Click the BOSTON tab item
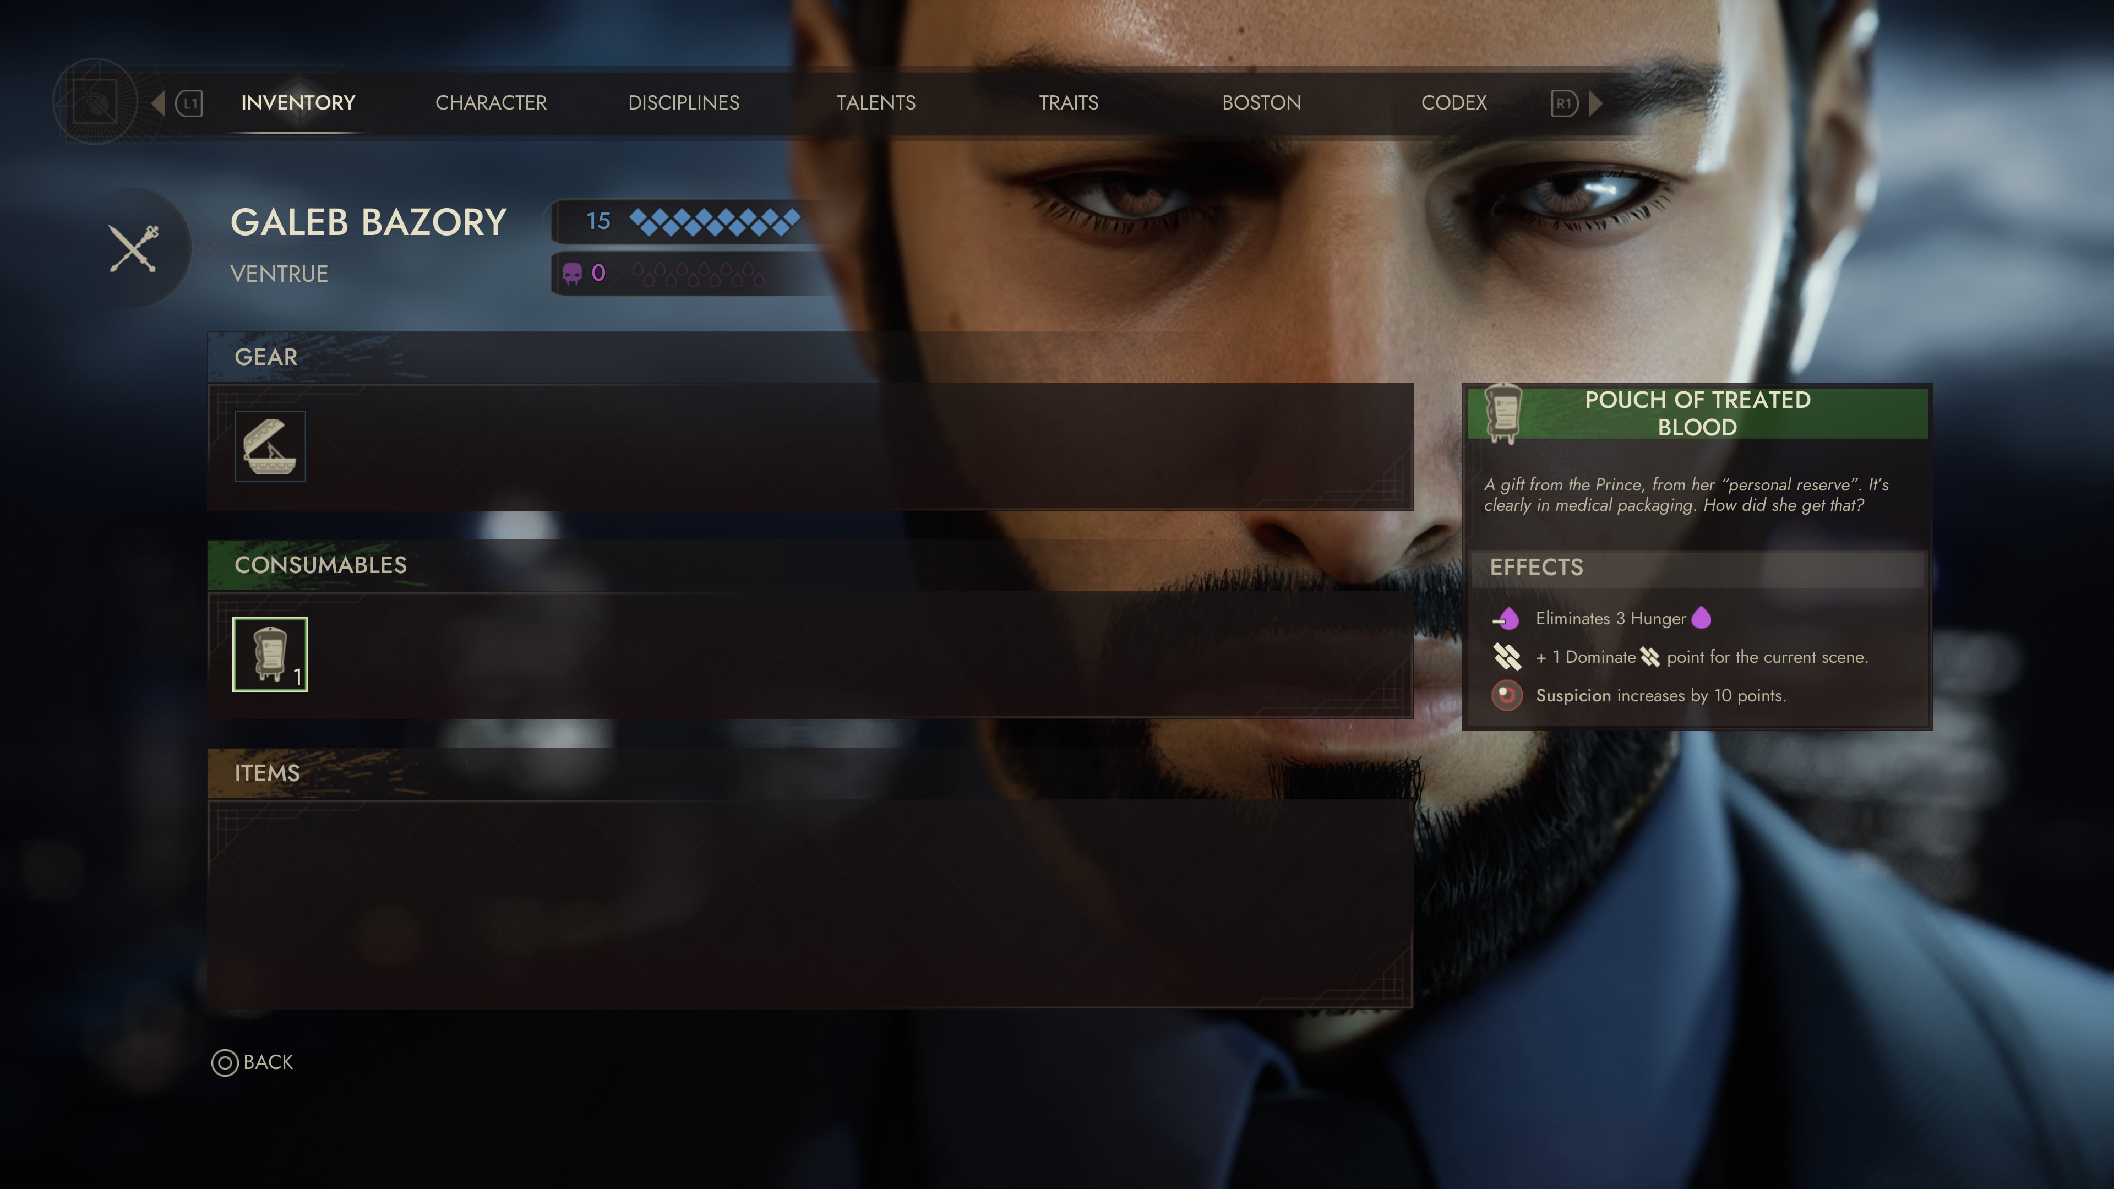Screen dimensions: 2114x1189 click(x=1260, y=102)
